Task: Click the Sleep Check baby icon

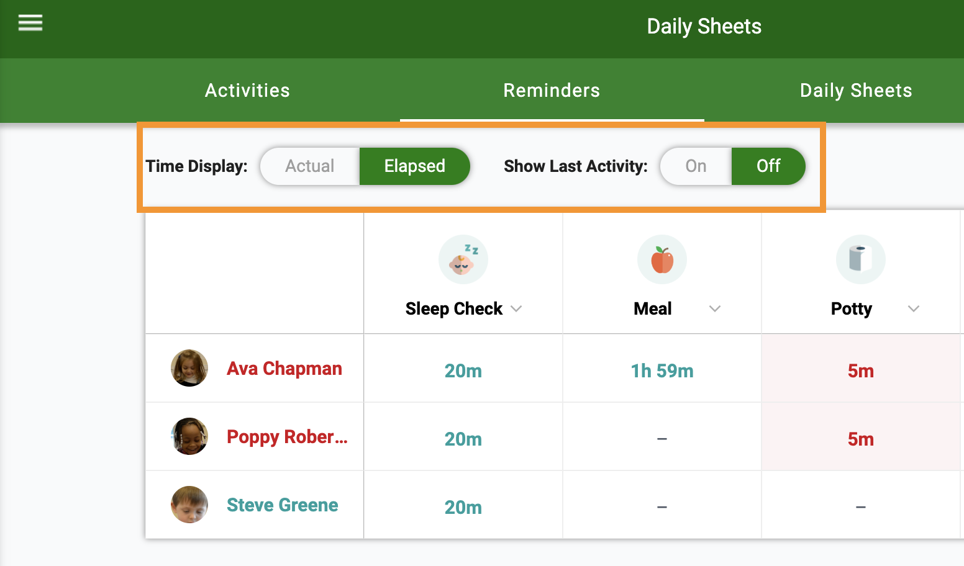Action: 463,259
